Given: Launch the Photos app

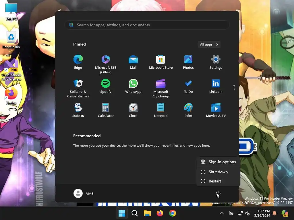Looking at the screenshot, I should (x=188, y=62).
